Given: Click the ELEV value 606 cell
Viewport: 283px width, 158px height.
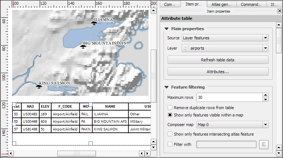Looking at the screenshot, I should pos(45,122).
